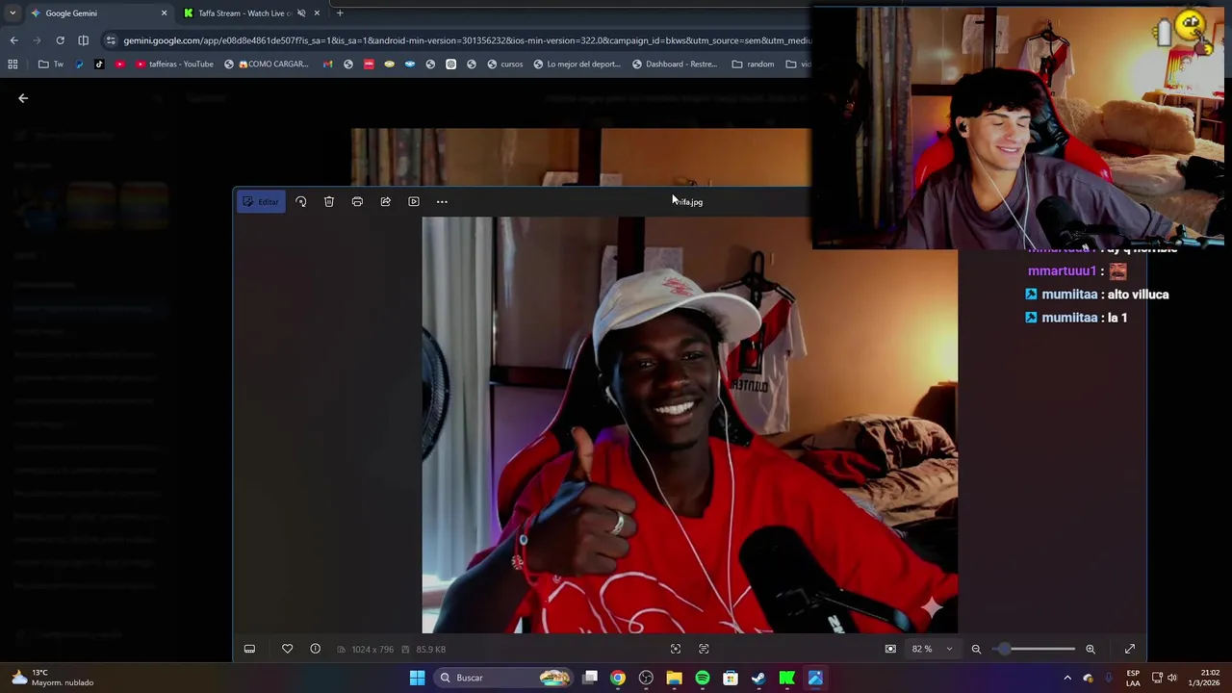Click the ESP LAA language indicator
Screen dimensions: 1232x693
pyautogui.click(x=1133, y=678)
